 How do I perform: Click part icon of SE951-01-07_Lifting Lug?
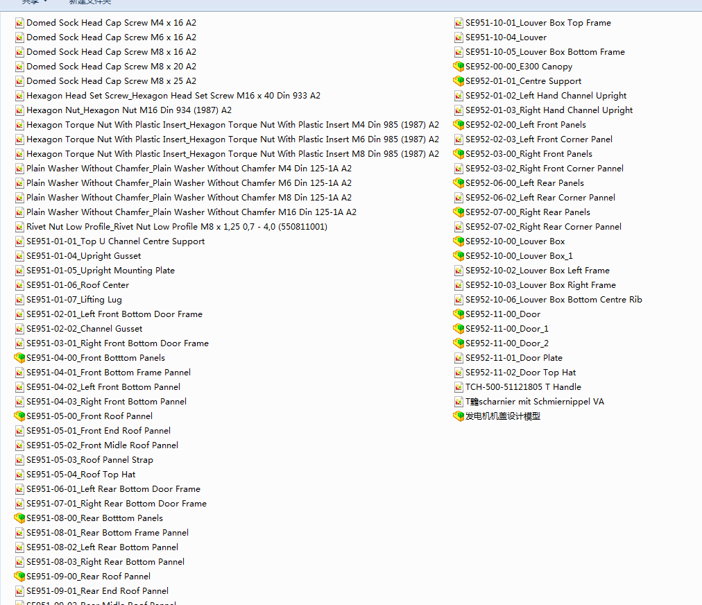click(x=19, y=300)
